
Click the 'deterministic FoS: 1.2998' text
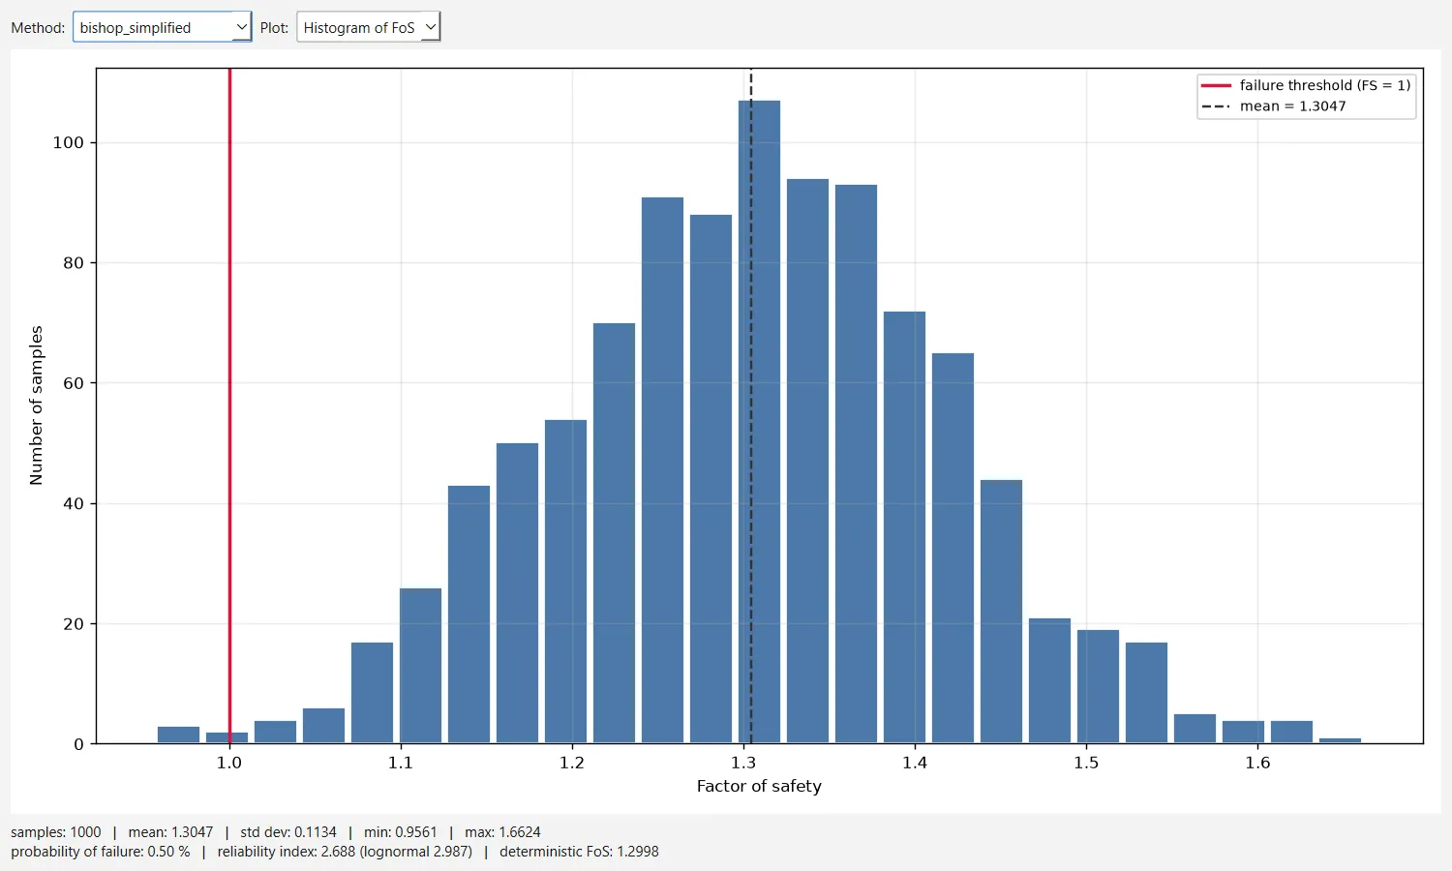click(579, 852)
